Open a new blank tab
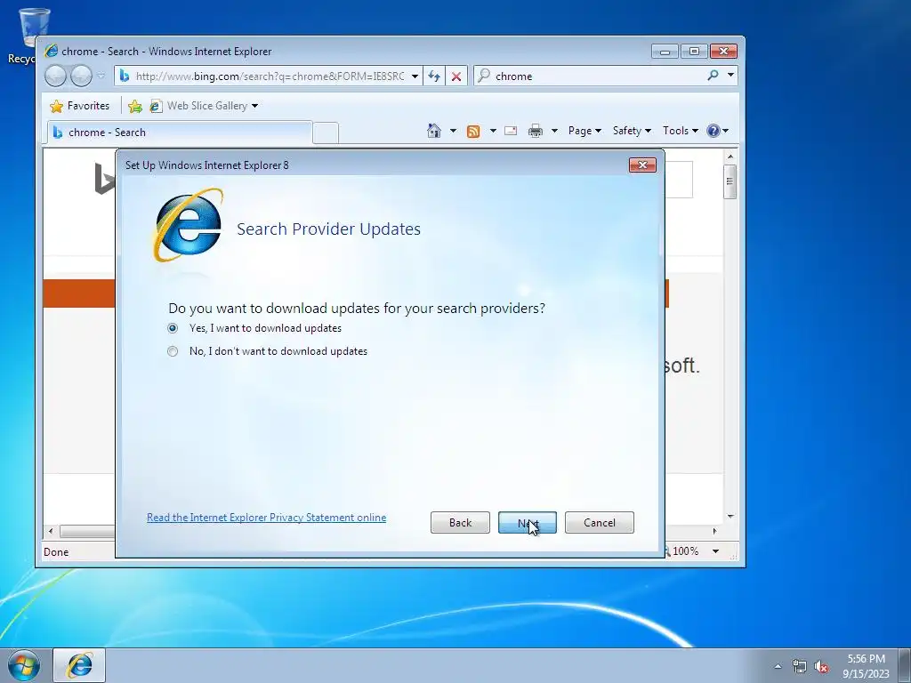 click(x=326, y=133)
